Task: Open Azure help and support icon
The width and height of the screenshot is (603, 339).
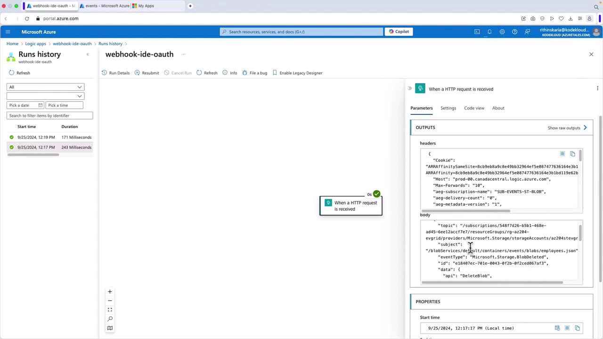Action: [514, 32]
